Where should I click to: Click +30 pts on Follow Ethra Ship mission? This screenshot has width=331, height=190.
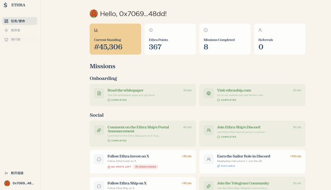tap(187, 183)
